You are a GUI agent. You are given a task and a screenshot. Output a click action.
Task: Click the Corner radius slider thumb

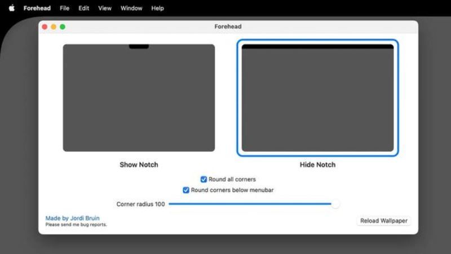(335, 204)
